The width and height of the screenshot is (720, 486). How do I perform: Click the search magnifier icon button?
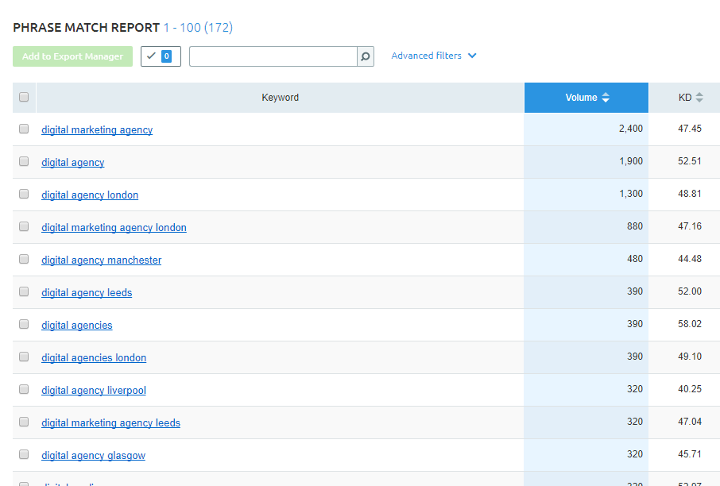click(x=366, y=56)
